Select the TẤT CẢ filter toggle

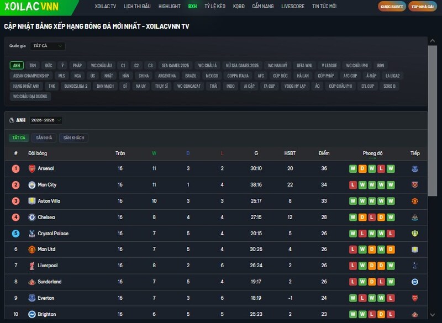pos(19,137)
